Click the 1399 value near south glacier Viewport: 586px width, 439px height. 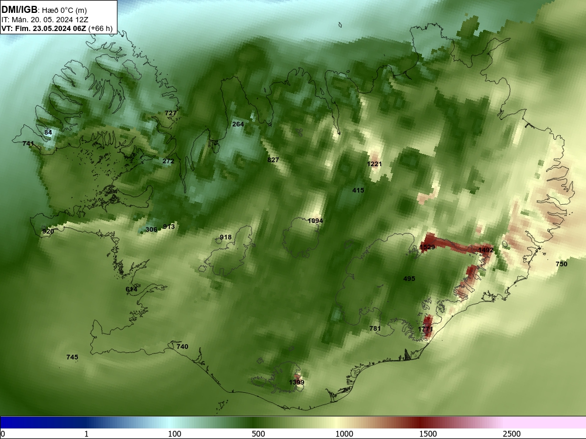297,382
